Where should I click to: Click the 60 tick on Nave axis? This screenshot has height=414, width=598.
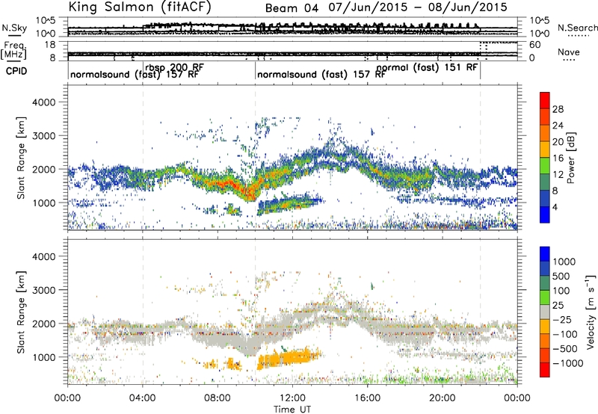coord(534,45)
